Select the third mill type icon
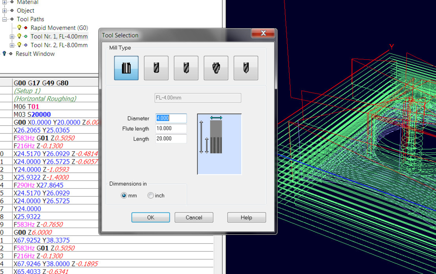Image resolution: width=436 pixels, height=274 pixels. (186, 68)
